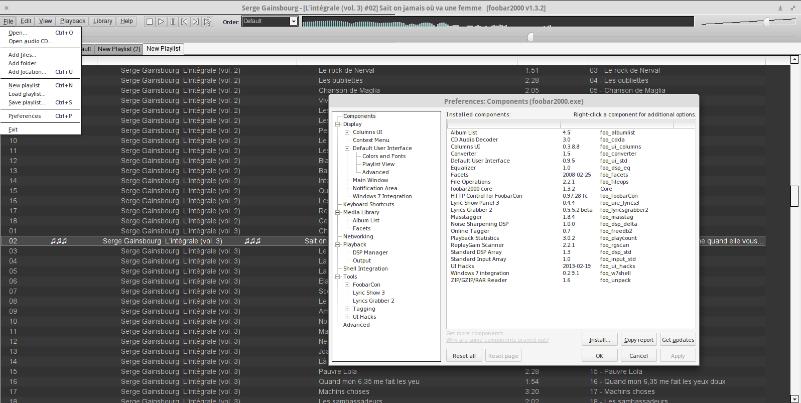The width and height of the screenshot is (801, 403).
Task: Switch to the New Playlist (2) tab
Action: tap(119, 49)
